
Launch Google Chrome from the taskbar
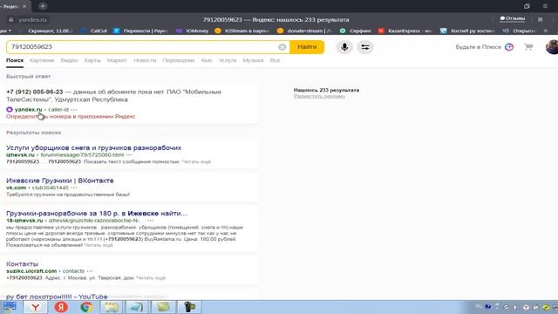coord(86,307)
